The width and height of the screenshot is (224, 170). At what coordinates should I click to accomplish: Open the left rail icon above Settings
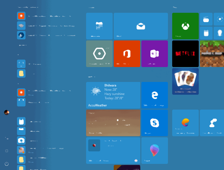(7, 138)
